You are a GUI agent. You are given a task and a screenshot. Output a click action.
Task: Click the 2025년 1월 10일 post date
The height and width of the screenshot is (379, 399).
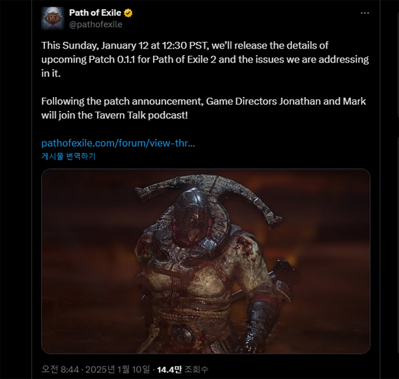pyautogui.click(x=116, y=368)
